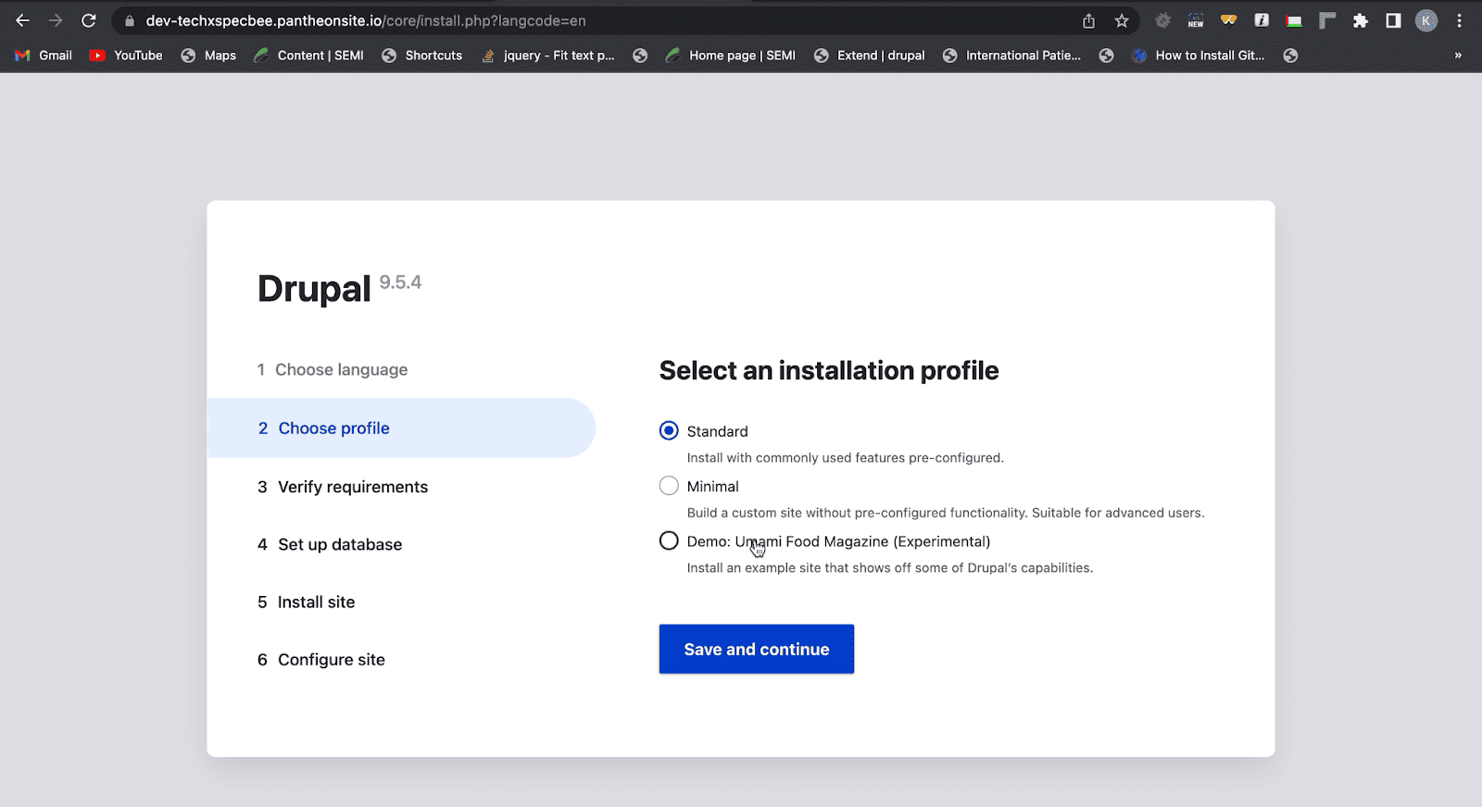This screenshot has height=807, width=1482.
Task: Open the gray ruler corner extension
Action: pos(1327,20)
